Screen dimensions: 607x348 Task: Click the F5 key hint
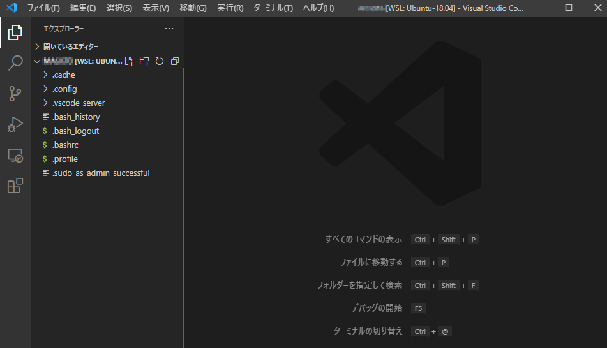pos(419,308)
